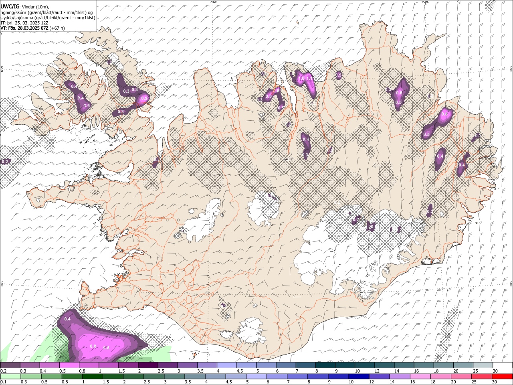
Task: Pick the crimson 25 swatch in rain scale
Action: coord(481,377)
